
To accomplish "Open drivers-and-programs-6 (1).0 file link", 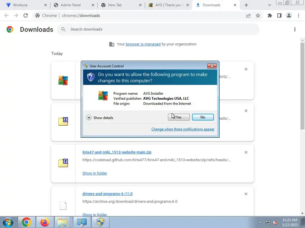I will coord(107,194).
